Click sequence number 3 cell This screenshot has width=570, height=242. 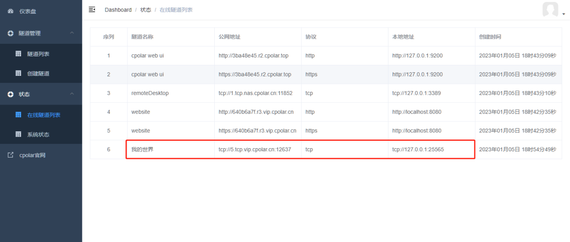[109, 93]
